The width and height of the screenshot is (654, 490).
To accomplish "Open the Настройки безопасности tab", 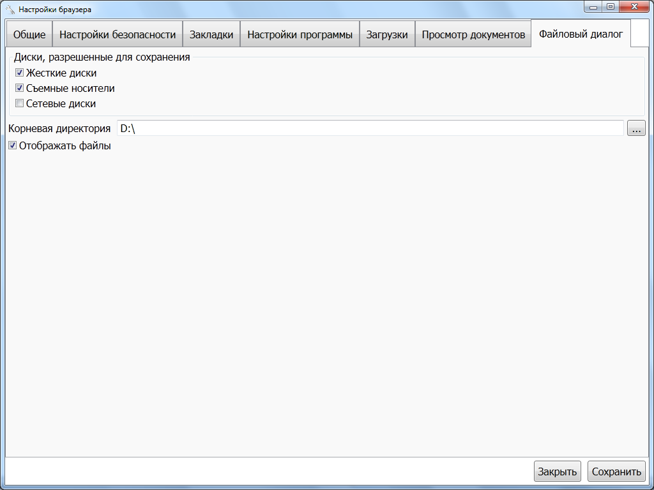I will coord(118,35).
